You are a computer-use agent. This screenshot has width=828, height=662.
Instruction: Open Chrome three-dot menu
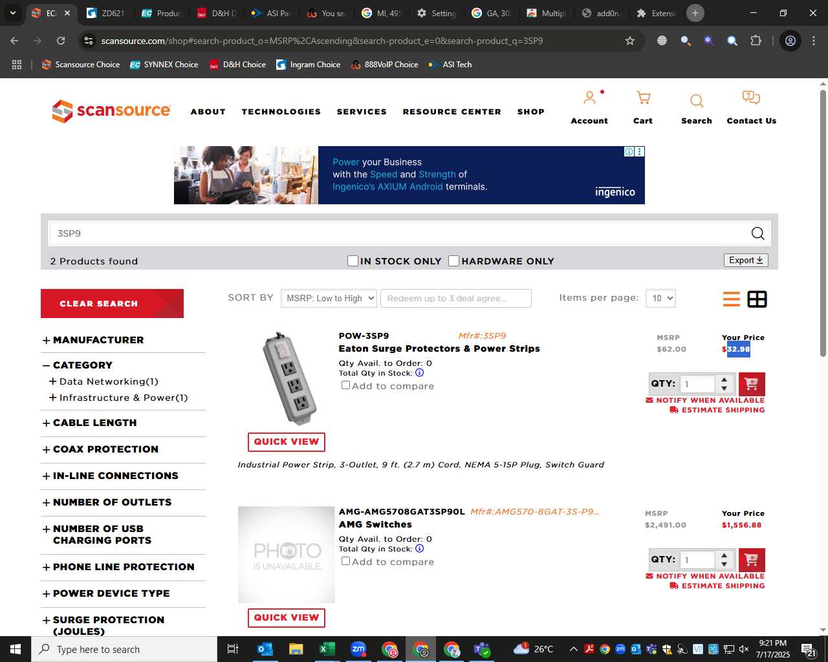click(x=813, y=41)
